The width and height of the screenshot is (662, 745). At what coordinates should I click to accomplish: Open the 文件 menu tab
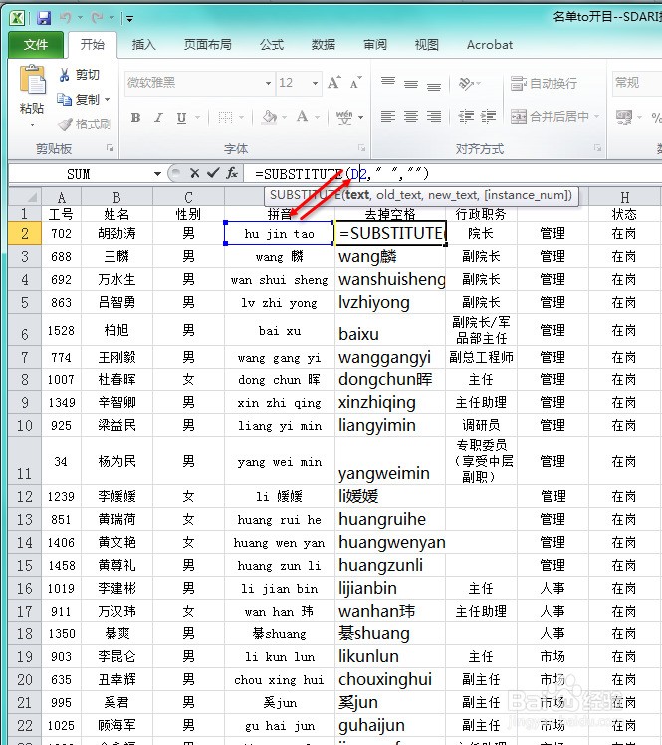(36, 45)
